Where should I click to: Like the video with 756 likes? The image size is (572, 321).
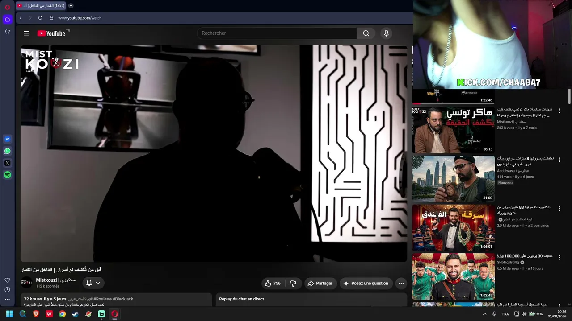[273, 283]
